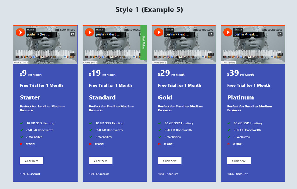The width and height of the screenshot is (297, 189).
Task: Click 'Click here' button on Gold plan
Action: pos(170,161)
